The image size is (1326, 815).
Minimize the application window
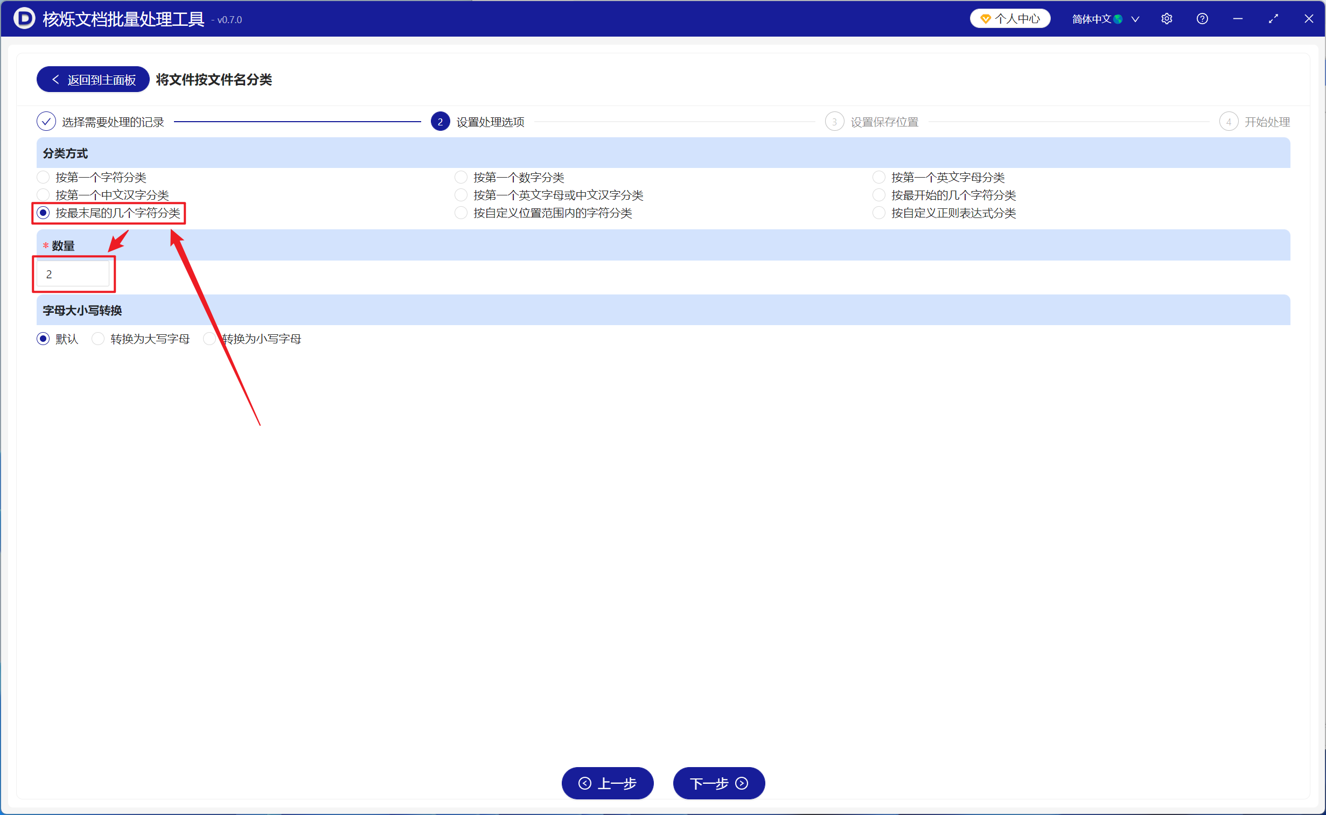(x=1238, y=19)
